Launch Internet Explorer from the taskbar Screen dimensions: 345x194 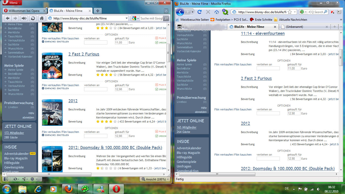[38, 189]
